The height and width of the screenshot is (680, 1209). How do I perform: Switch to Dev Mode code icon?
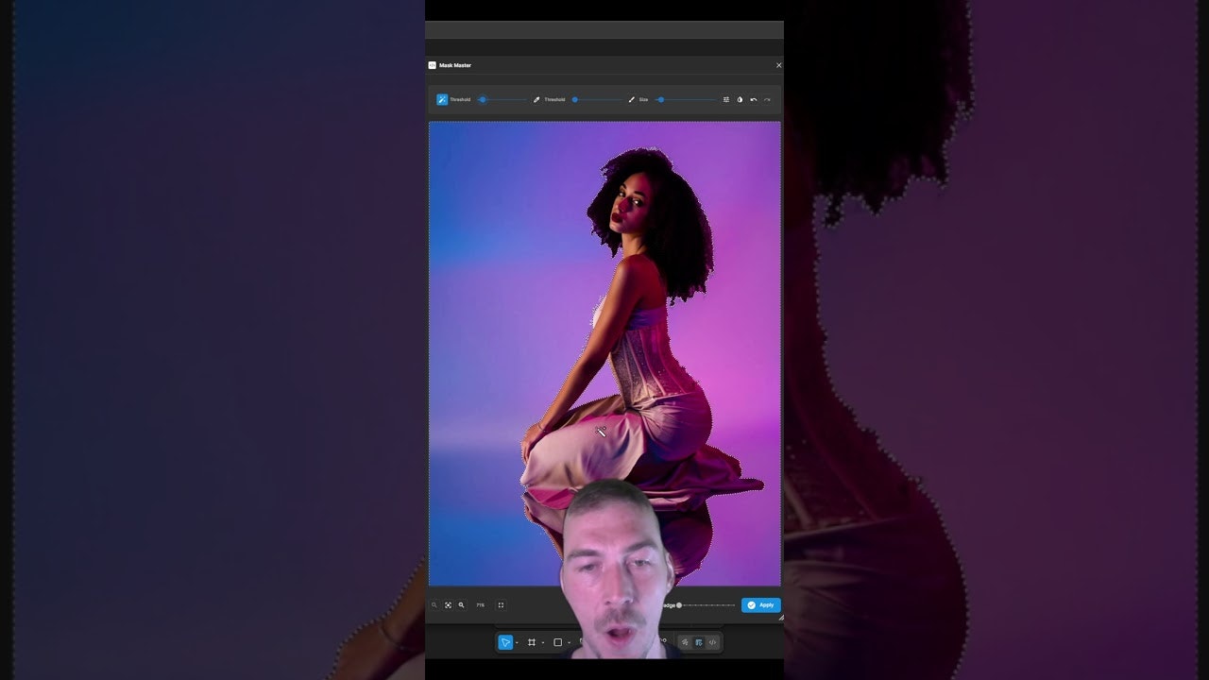(x=712, y=642)
